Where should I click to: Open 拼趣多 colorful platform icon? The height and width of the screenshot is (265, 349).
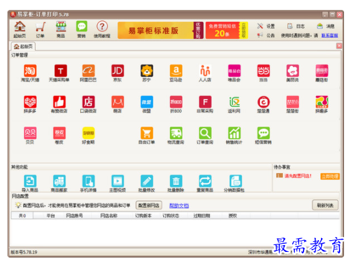322,104
